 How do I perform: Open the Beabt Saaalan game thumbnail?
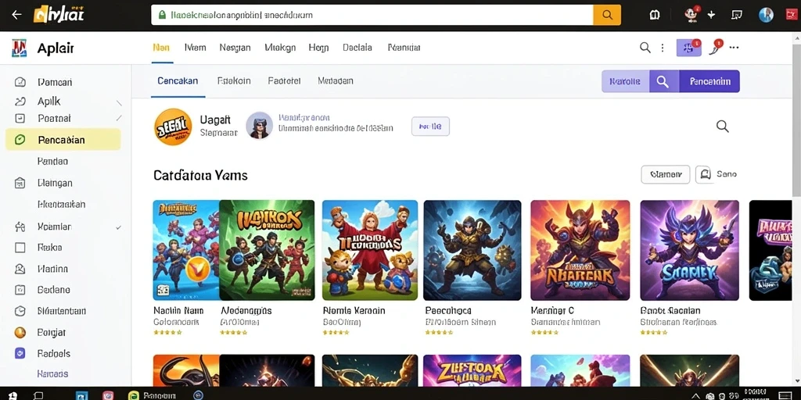tap(690, 250)
